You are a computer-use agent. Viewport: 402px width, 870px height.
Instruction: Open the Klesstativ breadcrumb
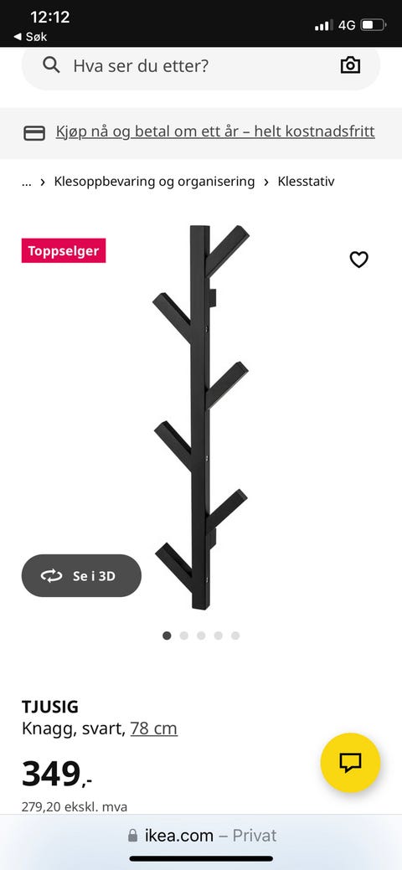306,182
